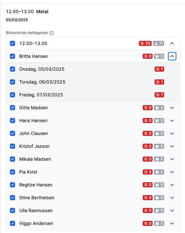Click Pia Kvist's calendar 3 badge

click(159, 172)
